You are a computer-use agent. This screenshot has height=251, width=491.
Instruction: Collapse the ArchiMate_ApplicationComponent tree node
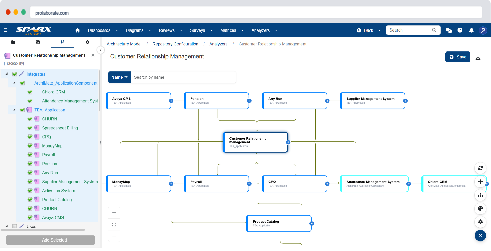14,83
